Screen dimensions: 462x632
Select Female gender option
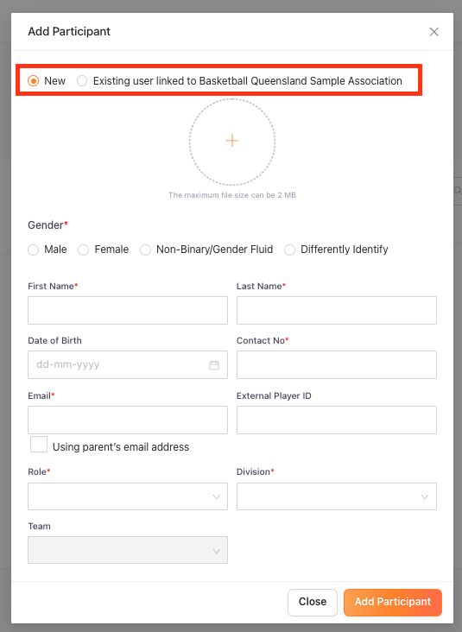tap(84, 250)
